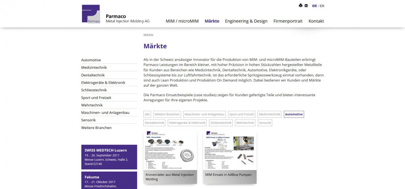Open the MIM / microMIM menu
The image size is (405, 189).
coord(182,21)
